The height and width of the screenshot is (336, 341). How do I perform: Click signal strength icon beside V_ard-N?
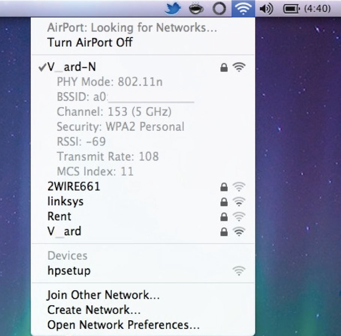coord(239,67)
